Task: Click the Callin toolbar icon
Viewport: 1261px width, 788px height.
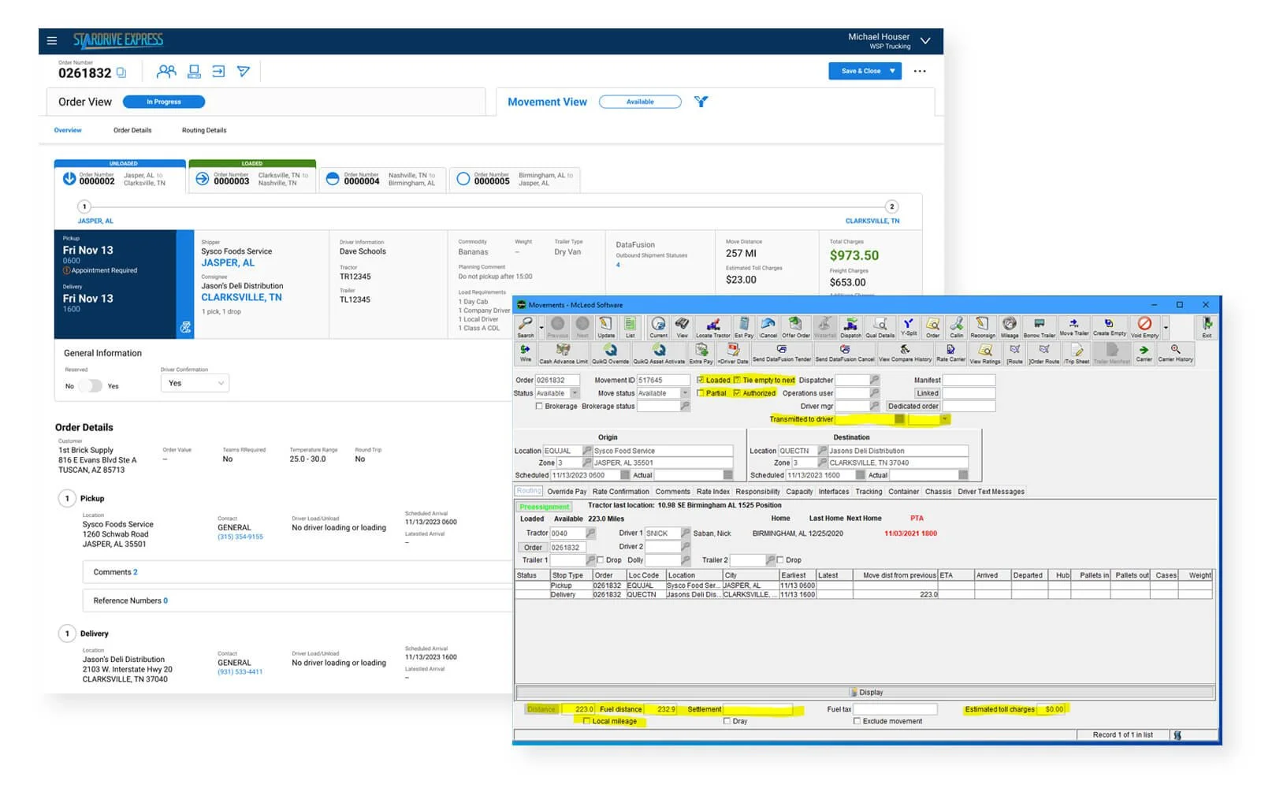Action: pyautogui.click(x=956, y=328)
